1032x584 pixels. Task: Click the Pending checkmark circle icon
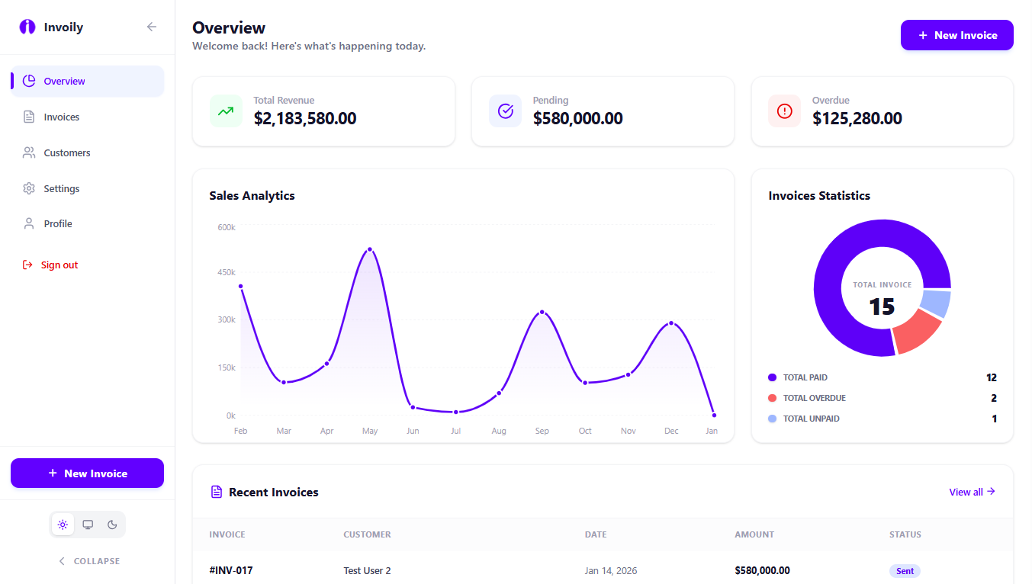(505, 111)
